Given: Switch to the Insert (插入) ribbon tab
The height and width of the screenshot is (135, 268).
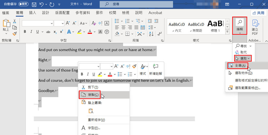Looking at the screenshot, I should (x=32, y=13).
